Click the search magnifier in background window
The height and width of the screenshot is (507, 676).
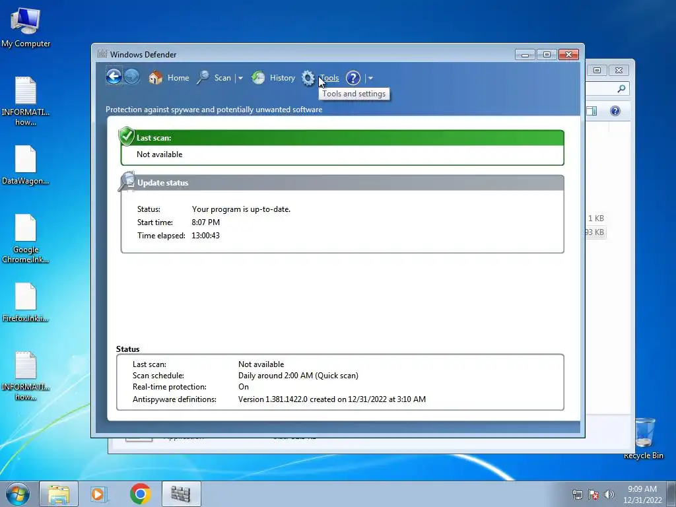click(621, 89)
